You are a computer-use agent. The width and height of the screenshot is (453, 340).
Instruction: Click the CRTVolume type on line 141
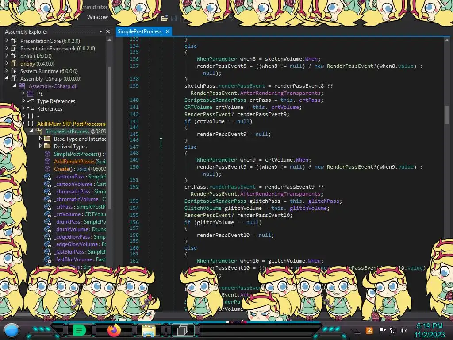(198, 107)
